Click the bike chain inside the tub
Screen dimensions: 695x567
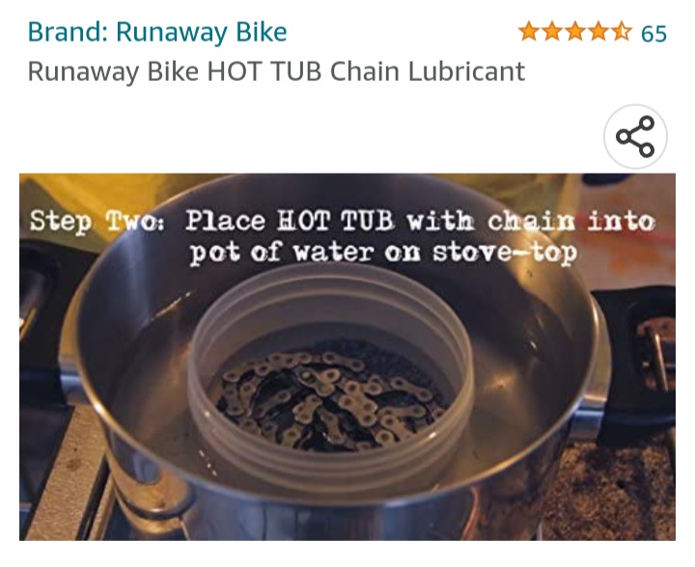[x=328, y=398]
